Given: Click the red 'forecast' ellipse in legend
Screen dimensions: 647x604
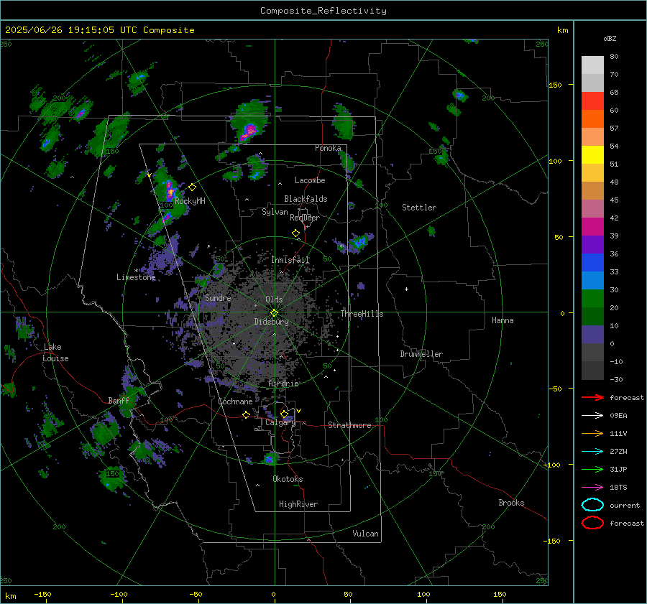Looking at the screenshot, I should tap(592, 523).
